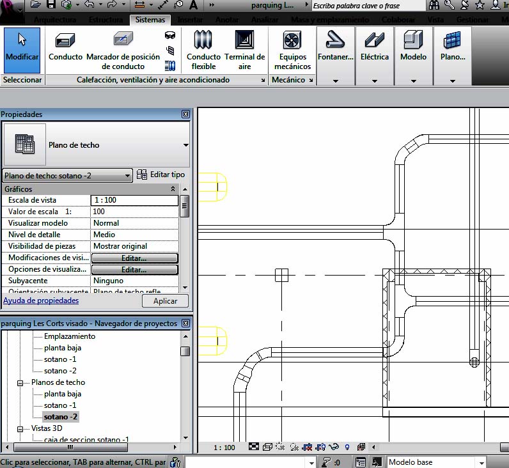The height and width of the screenshot is (468, 509).
Task: Collapse the Planos de techo tree node
Action: (x=20, y=382)
